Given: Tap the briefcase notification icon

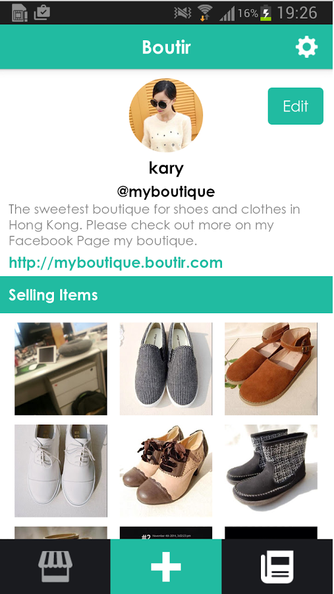Looking at the screenshot, I should click(42, 13).
